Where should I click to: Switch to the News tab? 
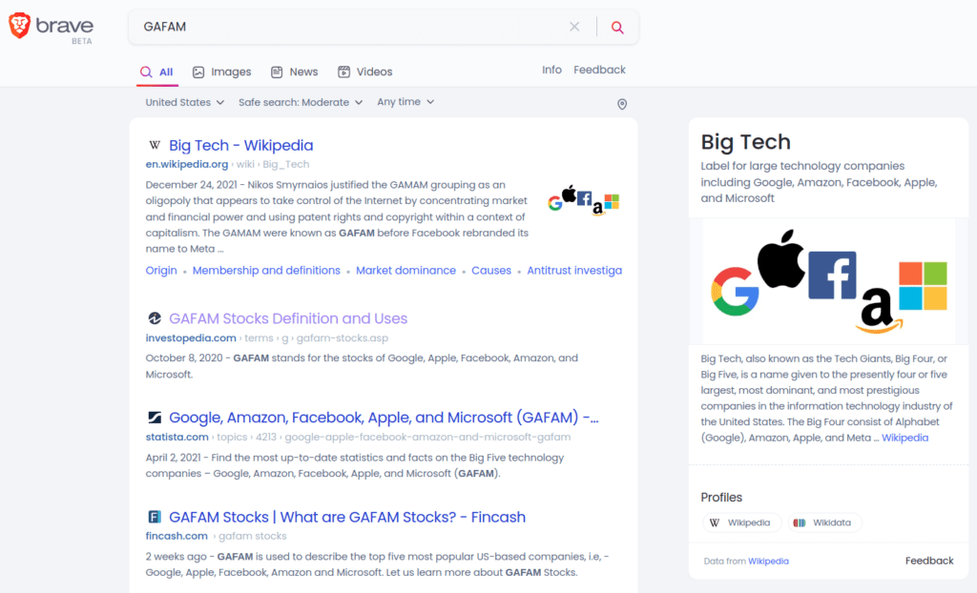click(295, 72)
